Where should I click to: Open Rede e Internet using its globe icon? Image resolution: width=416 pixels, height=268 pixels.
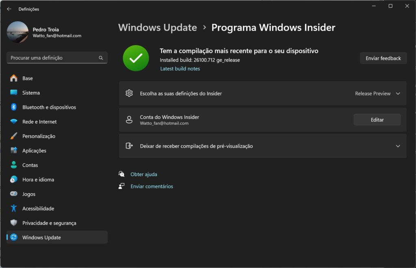pos(15,121)
